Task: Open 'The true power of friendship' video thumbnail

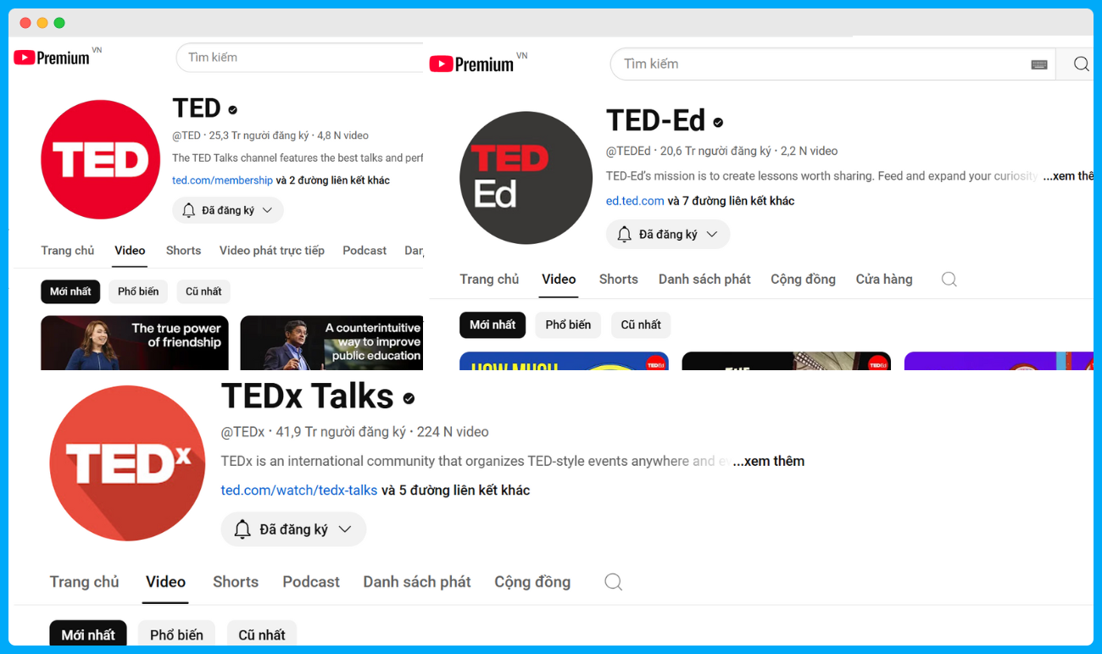Action: pos(135,342)
